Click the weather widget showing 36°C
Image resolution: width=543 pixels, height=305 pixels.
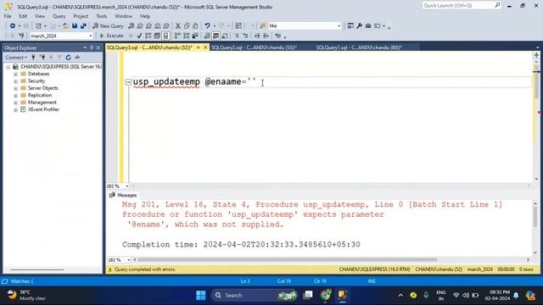coord(27,295)
